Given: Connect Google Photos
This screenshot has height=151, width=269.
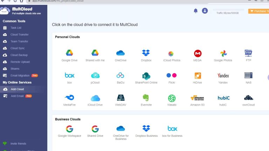Looking at the screenshot, I should [x=223, y=56].
